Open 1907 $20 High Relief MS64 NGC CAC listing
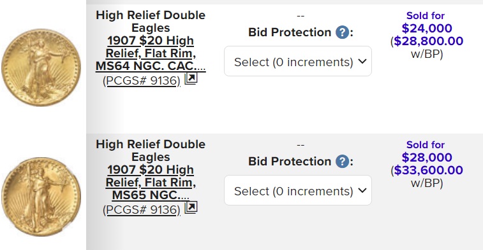The width and height of the screenshot is (483, 250). pos(151,53)
